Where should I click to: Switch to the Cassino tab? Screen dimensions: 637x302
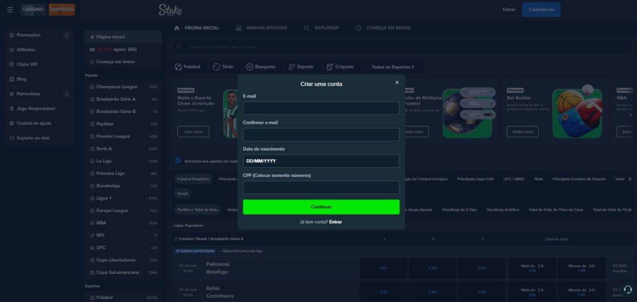(x=33, y=9)
